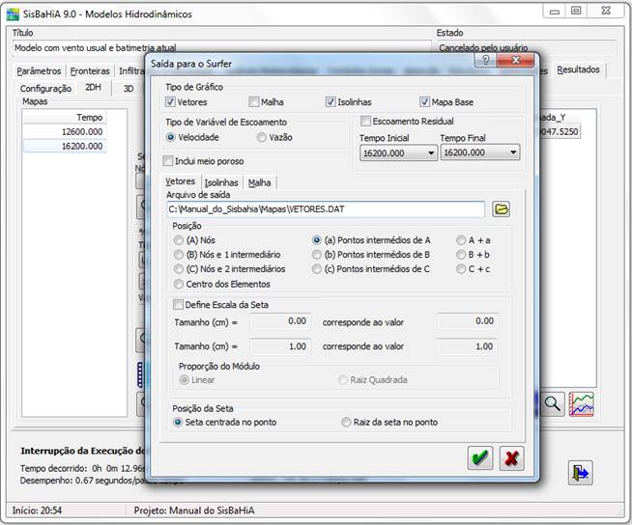
Task: Switch to Vetores sub-tab
Action: pos(180,181)
